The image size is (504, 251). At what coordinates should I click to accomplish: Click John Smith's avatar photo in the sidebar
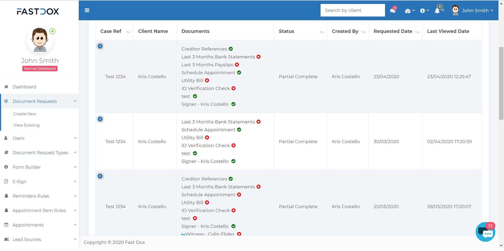pos(40,40)
